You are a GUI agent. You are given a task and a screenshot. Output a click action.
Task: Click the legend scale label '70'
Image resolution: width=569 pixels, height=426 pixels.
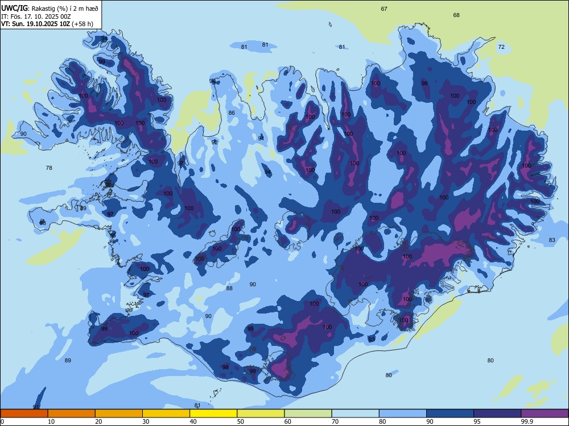click(x=335, y=421)
